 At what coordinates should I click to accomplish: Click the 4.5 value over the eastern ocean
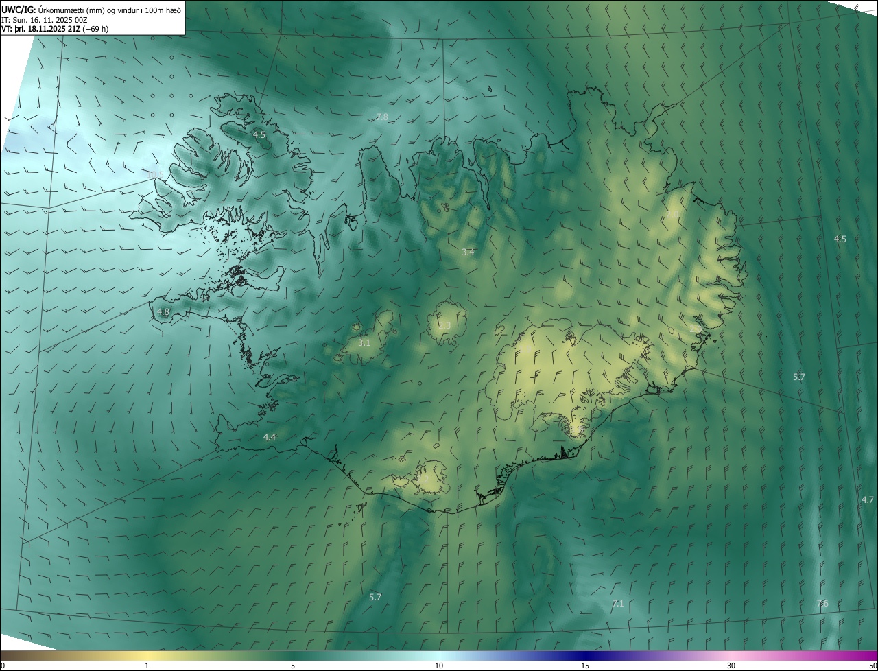[840, 239]
